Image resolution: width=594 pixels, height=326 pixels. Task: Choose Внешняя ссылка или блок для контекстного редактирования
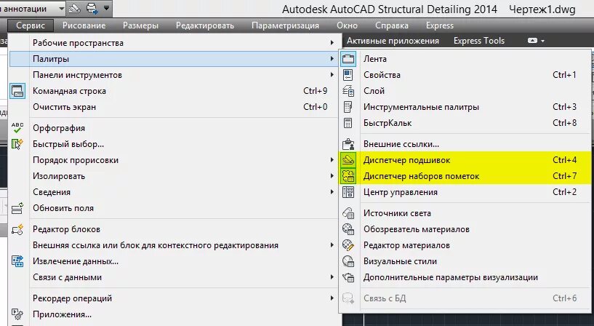(x=174, y=245)
